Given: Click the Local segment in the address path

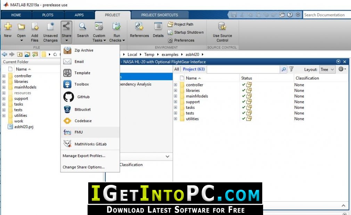Looking at the screenshot, I should pos(132,54).
